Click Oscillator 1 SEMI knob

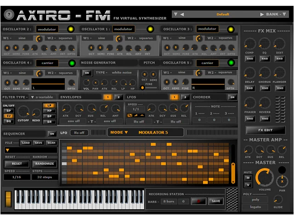100,48
